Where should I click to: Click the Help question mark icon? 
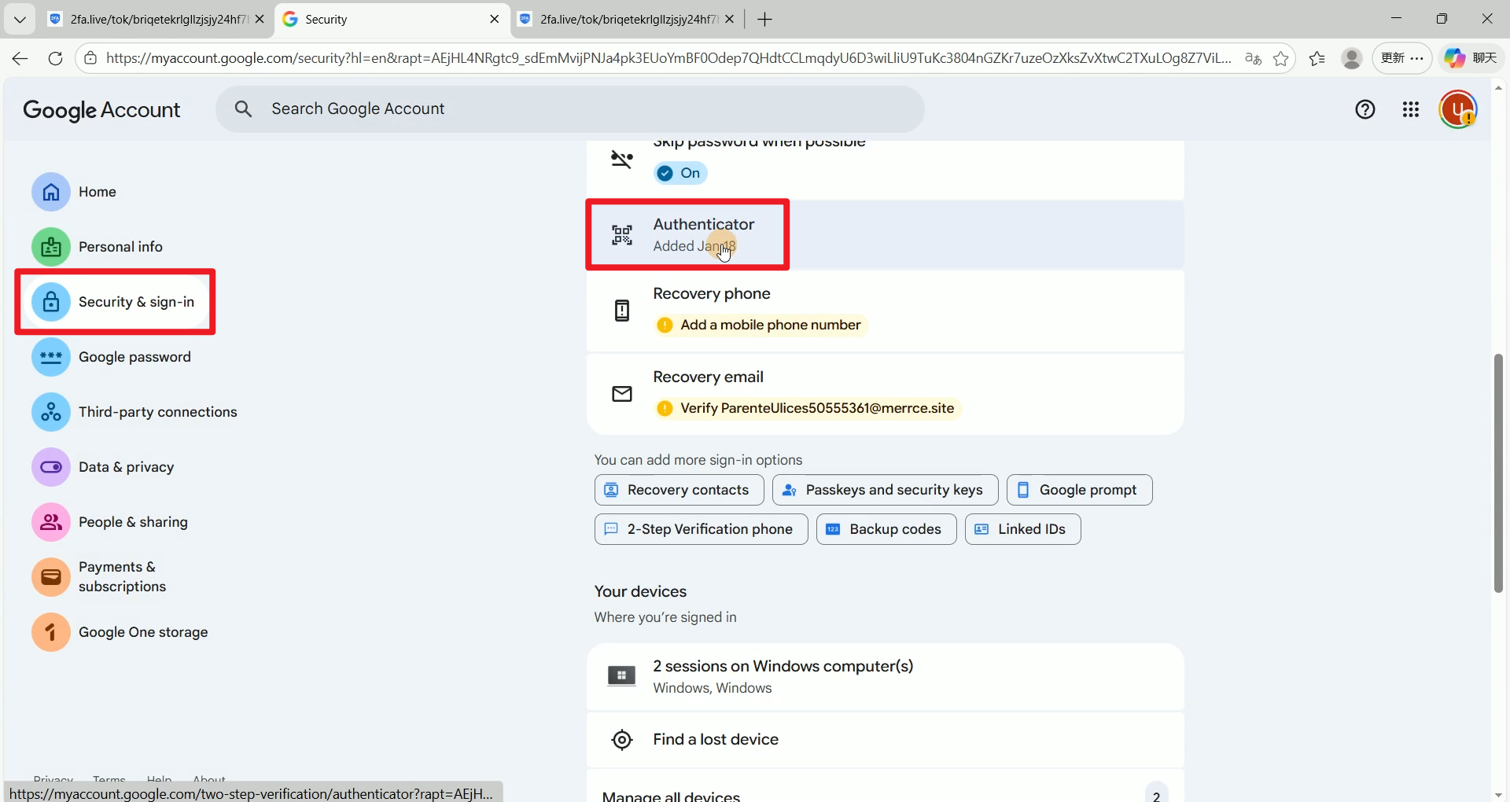1365,110
